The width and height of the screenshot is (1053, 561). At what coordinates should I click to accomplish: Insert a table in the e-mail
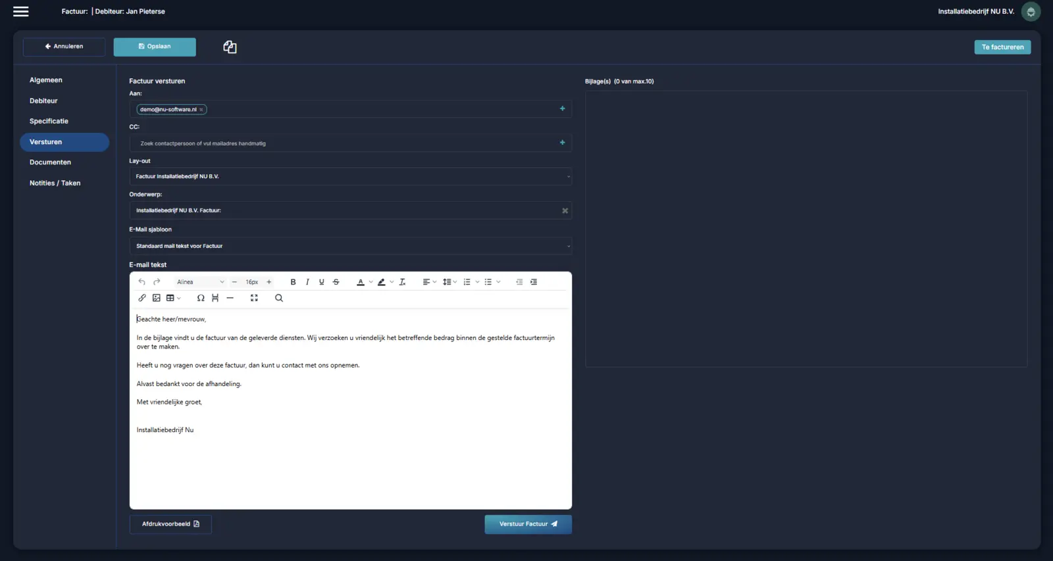click(173, 298)
